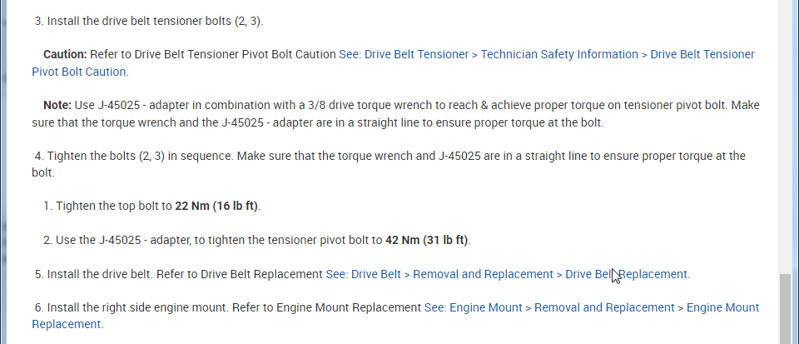This screenshot has width=799, height=344.
Task: Open blue 'Drive Belt Tensioner Pivot Bolt Caution' link
Action: pos(702,54)
